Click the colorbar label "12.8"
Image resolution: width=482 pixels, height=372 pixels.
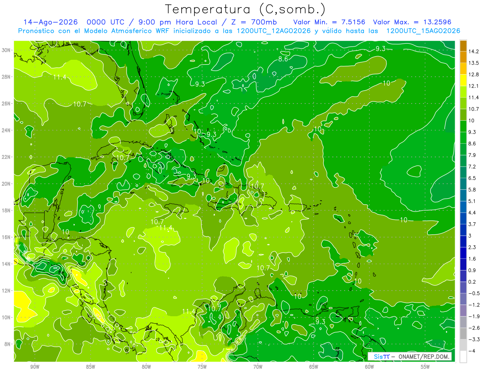click(x=474, y=75)
